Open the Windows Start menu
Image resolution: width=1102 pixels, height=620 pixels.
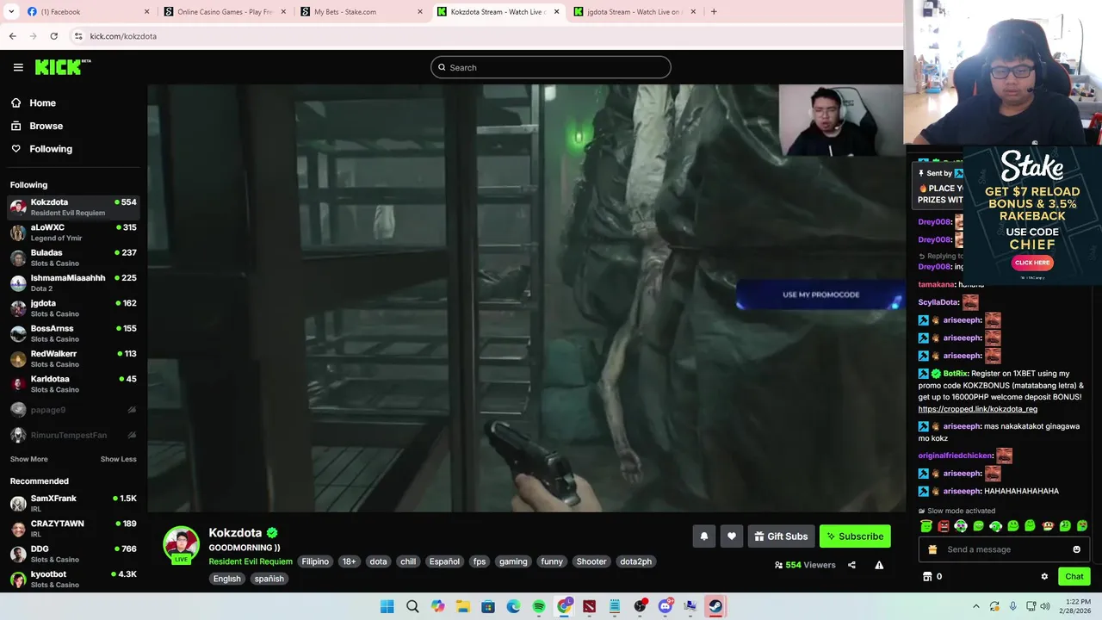tap(387, 606)
